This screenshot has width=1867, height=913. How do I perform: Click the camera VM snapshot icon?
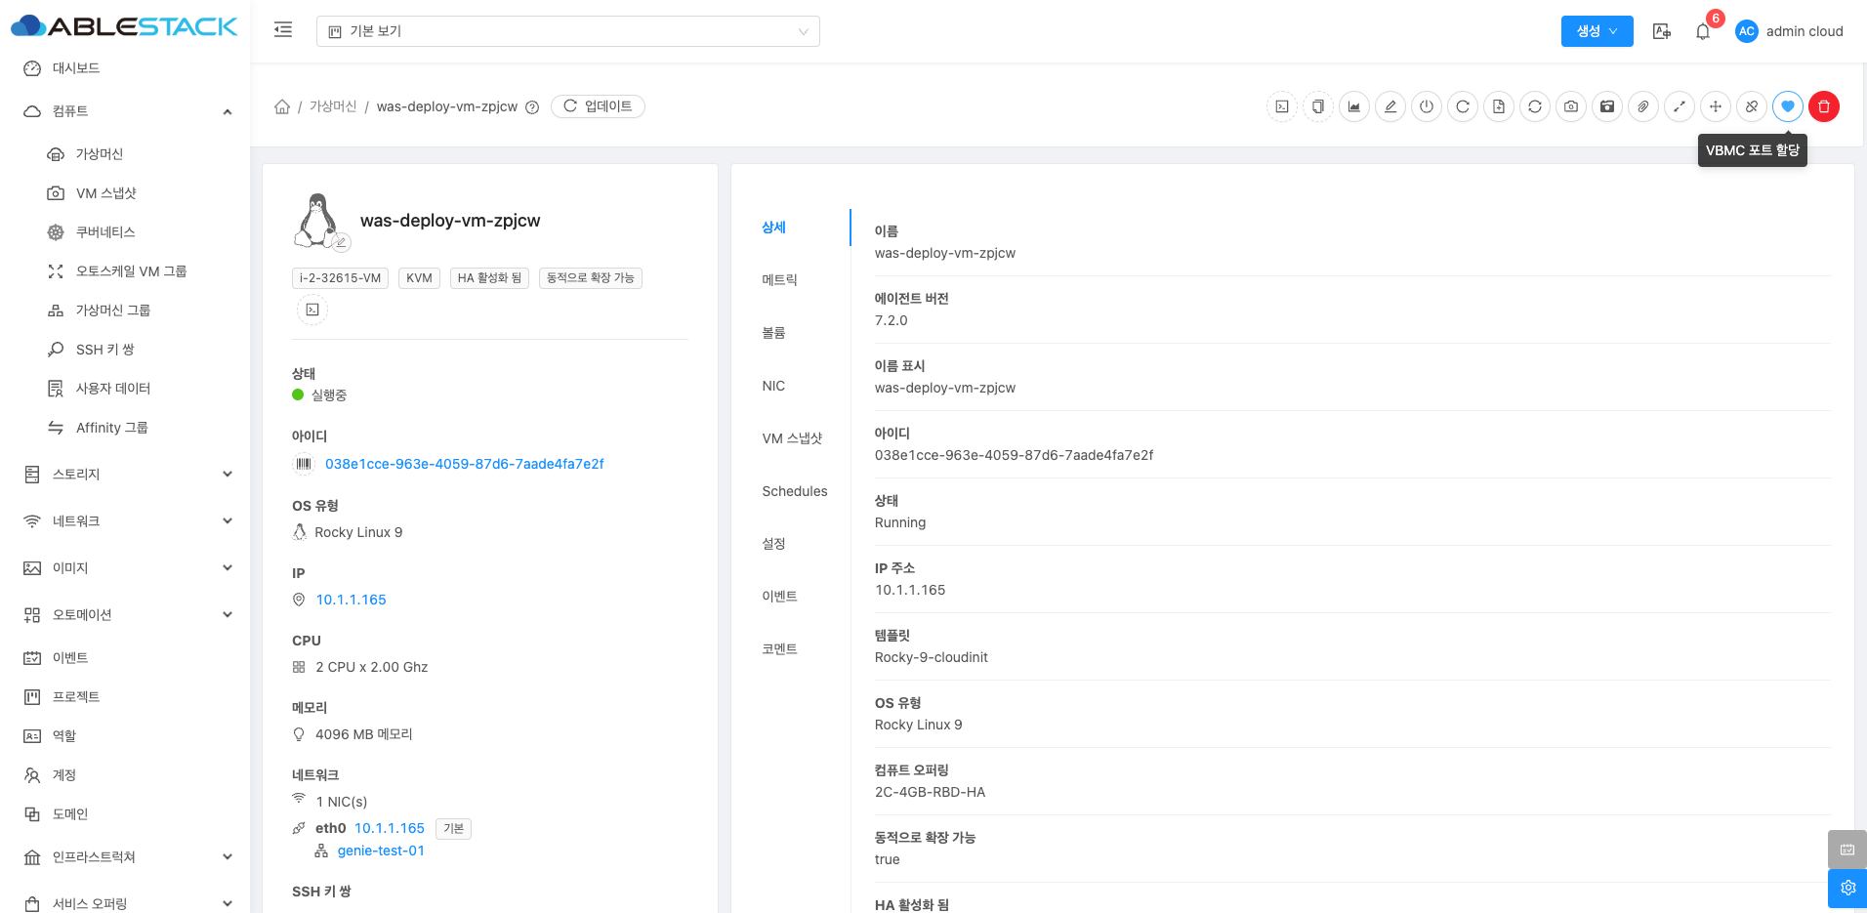coord(1571,106)
